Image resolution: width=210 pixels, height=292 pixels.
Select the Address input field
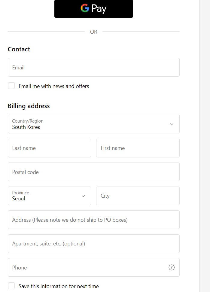93,220
